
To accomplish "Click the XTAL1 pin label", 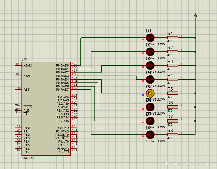I will [28, 65].
